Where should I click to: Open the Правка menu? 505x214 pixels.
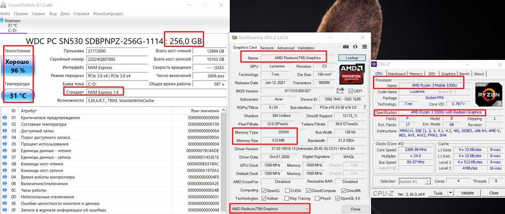coord(21,14)
